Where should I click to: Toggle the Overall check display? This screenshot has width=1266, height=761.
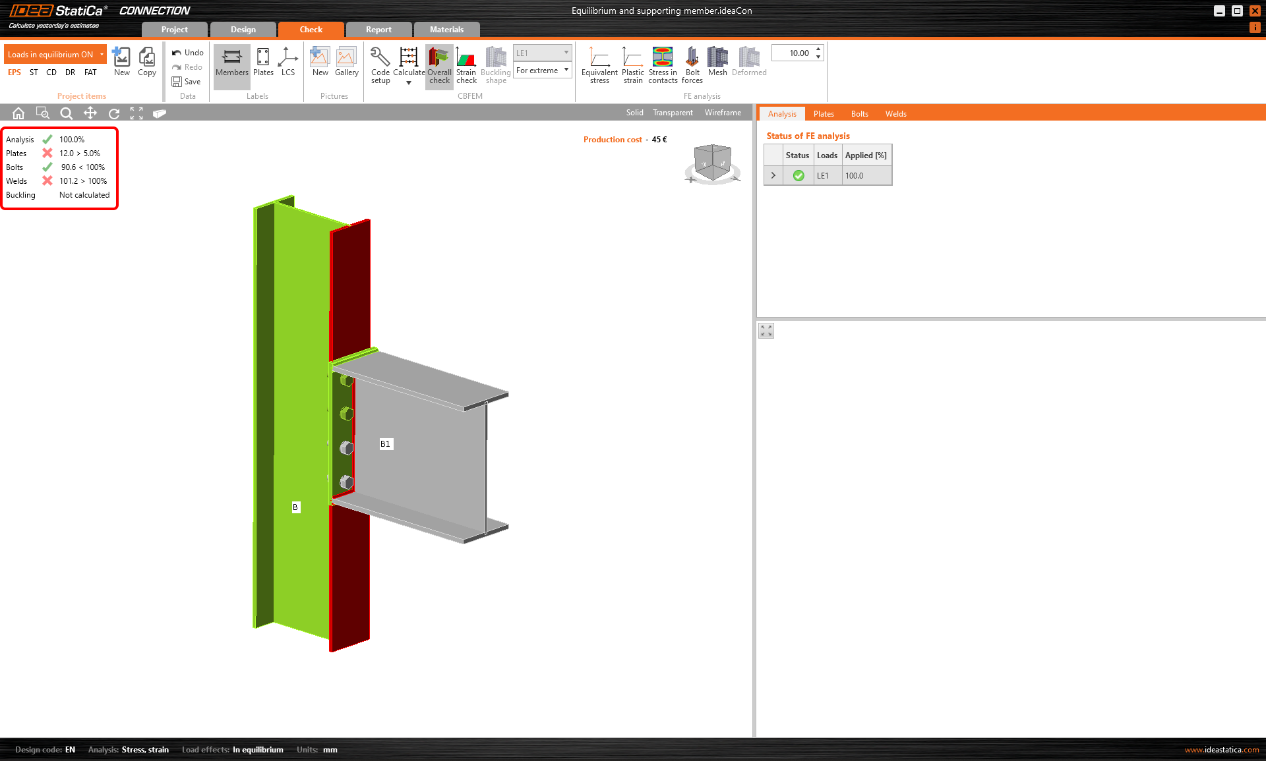[x=439, y=65]
